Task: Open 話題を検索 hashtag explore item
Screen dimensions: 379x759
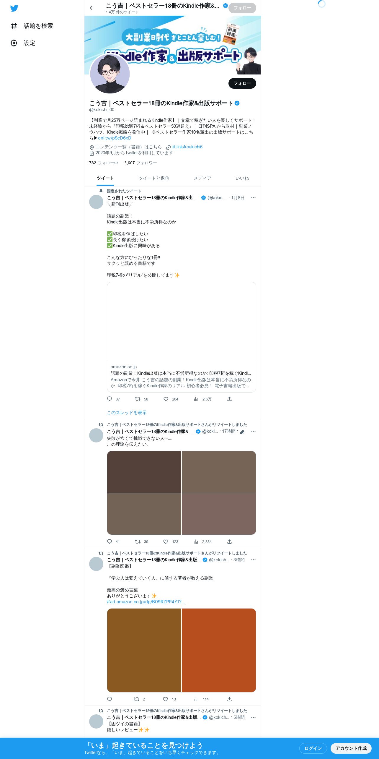Action: click(x=32, y=26)
